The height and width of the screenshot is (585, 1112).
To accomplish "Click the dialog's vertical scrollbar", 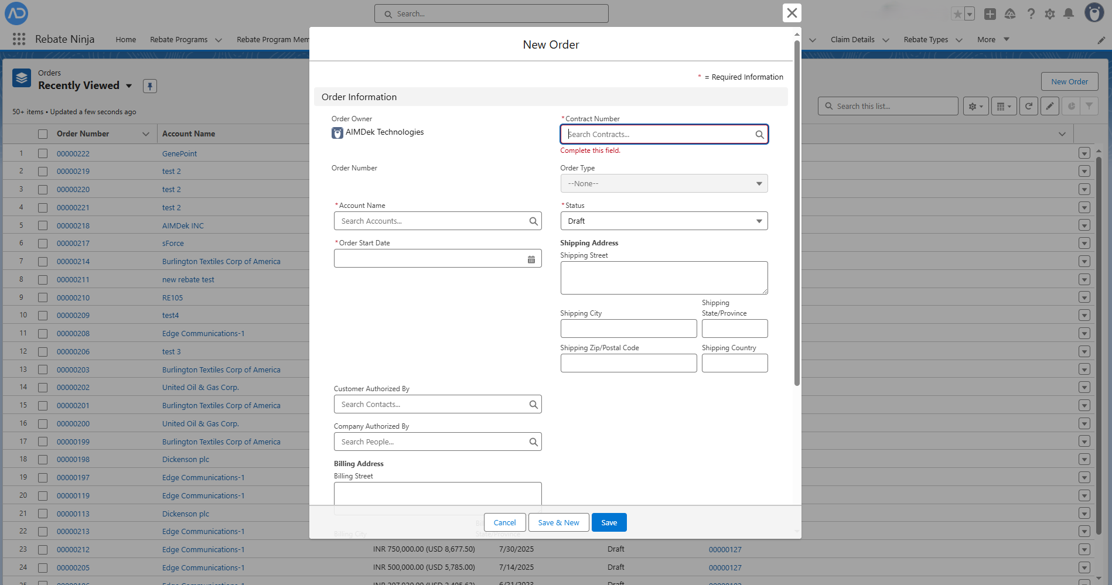I will tap(797, 211).
